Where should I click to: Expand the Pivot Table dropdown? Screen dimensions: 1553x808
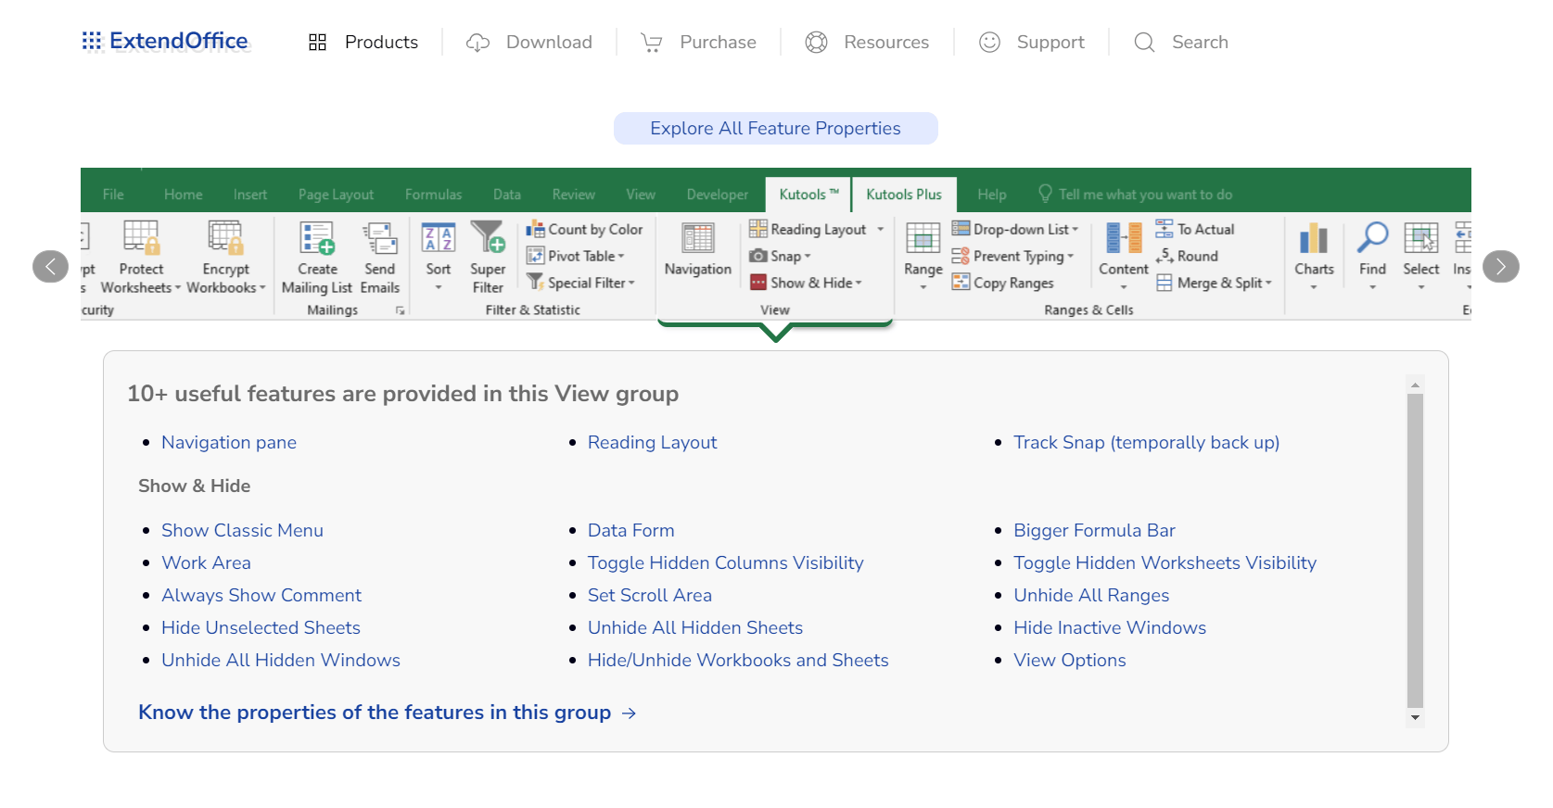[621, 257]
